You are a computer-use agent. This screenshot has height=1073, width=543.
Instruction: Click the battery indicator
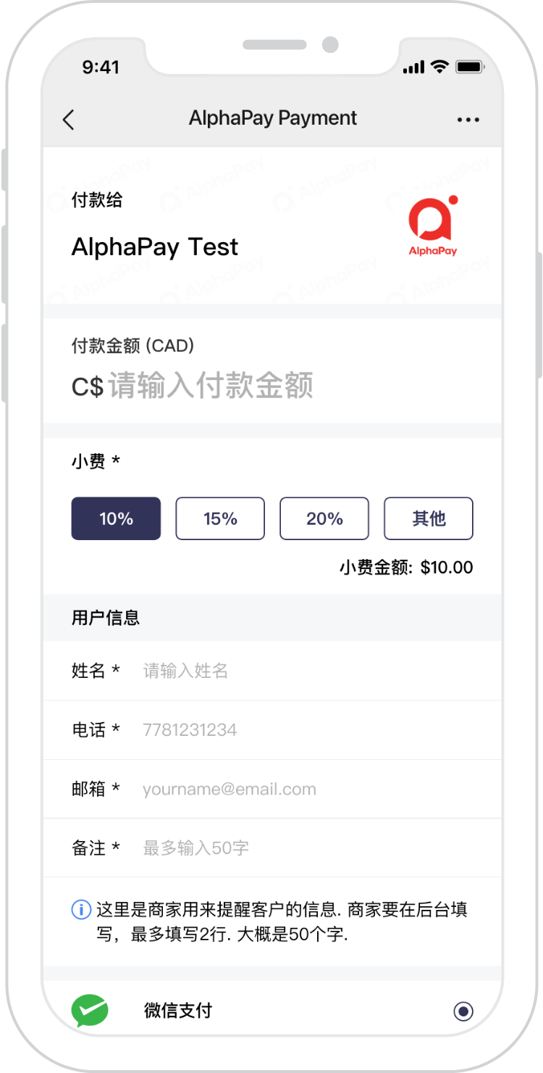coord(469,65)
